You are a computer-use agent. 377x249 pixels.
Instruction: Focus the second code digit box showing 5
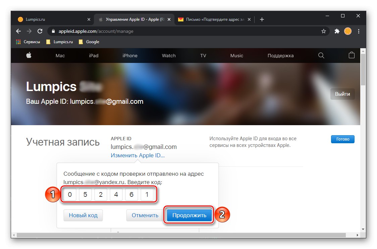click(x=85, y=194)
